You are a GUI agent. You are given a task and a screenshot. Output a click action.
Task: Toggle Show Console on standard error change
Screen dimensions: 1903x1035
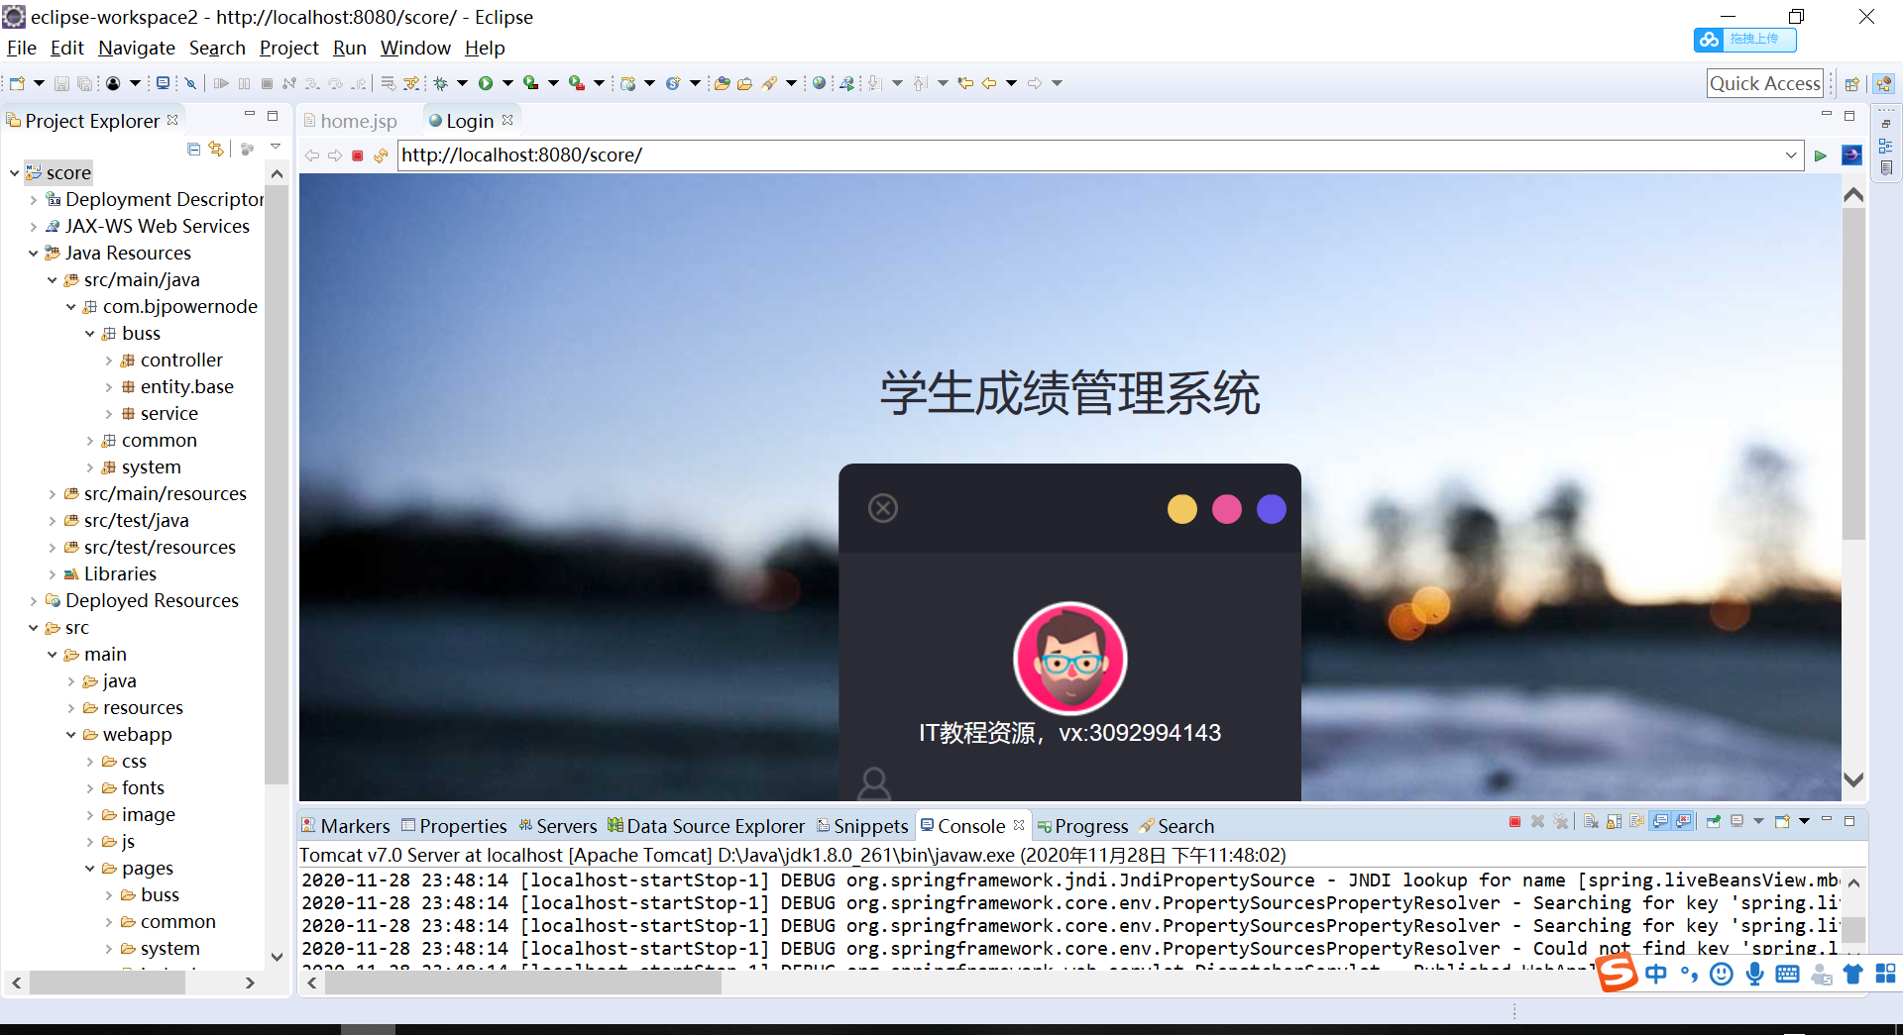pos(1684,822)
